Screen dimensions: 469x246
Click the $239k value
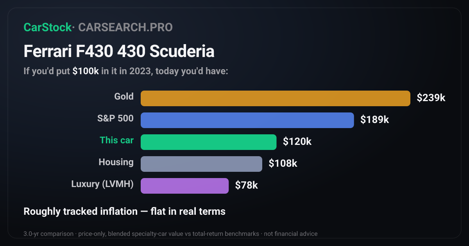pos(431,98)
